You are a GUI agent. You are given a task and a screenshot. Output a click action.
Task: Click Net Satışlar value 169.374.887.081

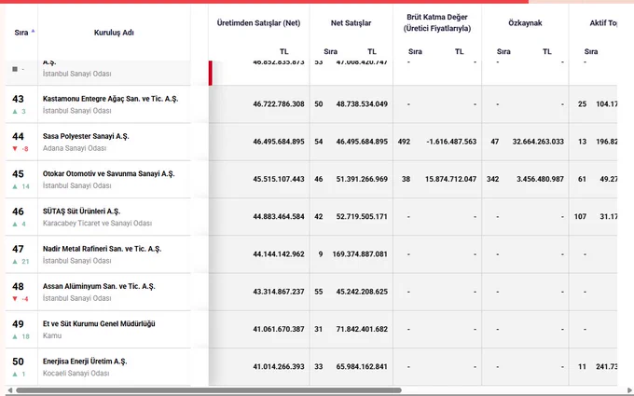pyautogui.click(x=360, y=254)
